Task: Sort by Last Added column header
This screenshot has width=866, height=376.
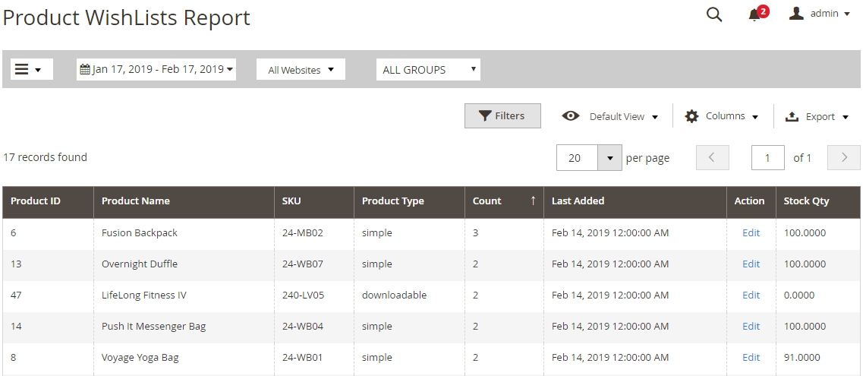Action: point(578,201)
